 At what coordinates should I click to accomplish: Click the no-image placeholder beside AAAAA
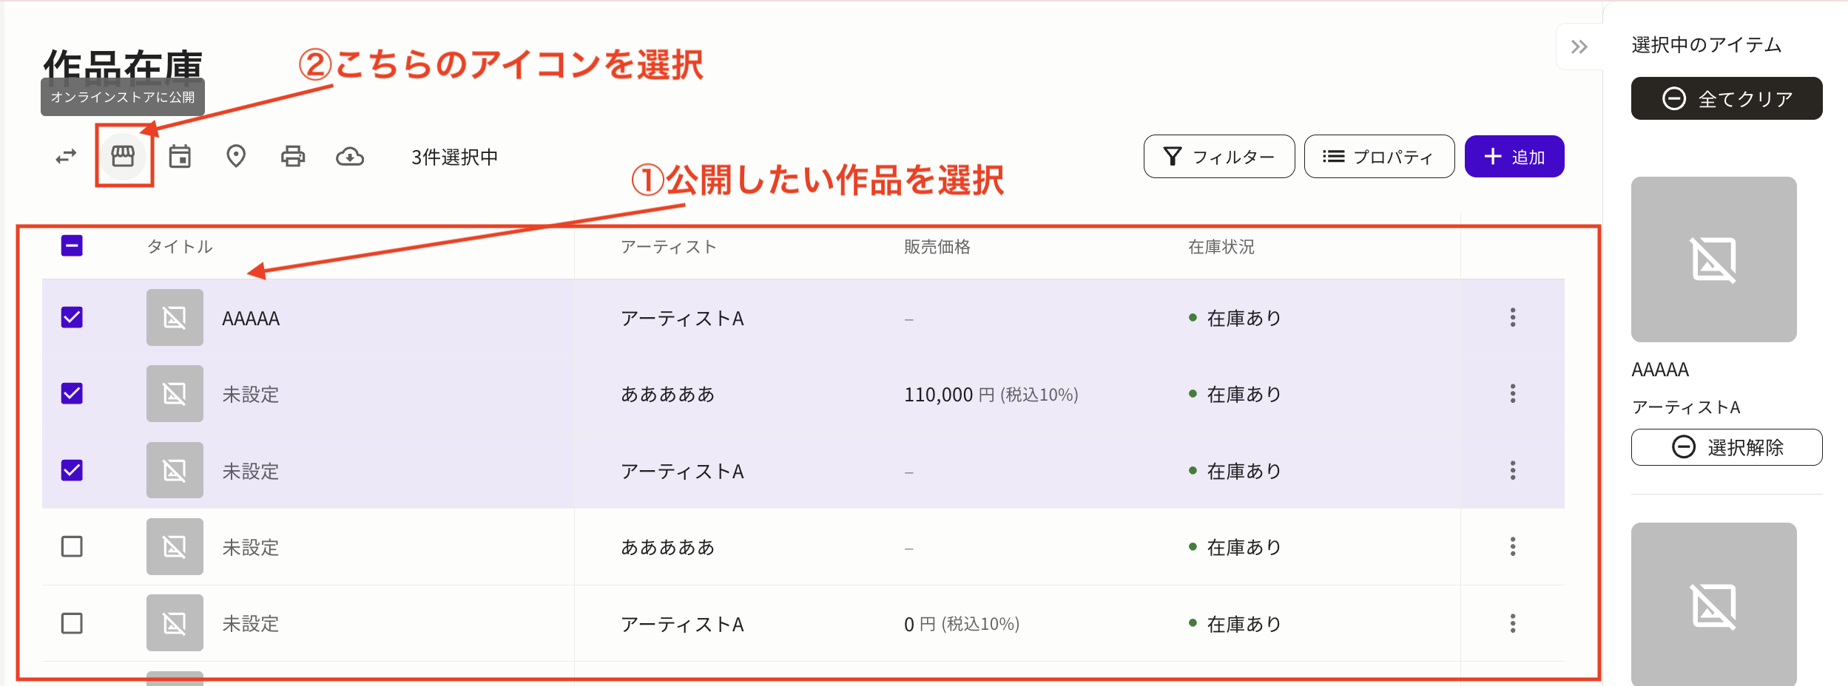click(x=175, y=318)
